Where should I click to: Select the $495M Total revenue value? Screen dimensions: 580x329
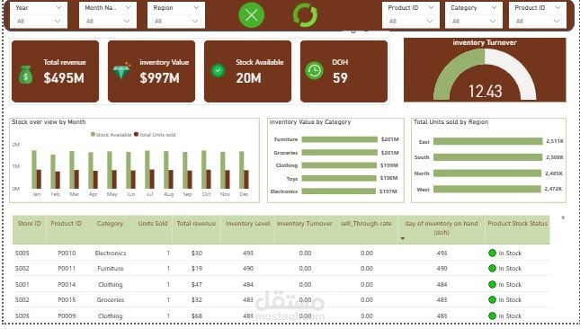(64, 78)
